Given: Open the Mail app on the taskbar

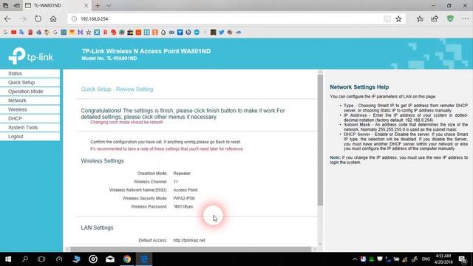Looking at the screenshot, I should tap(110, 259).
